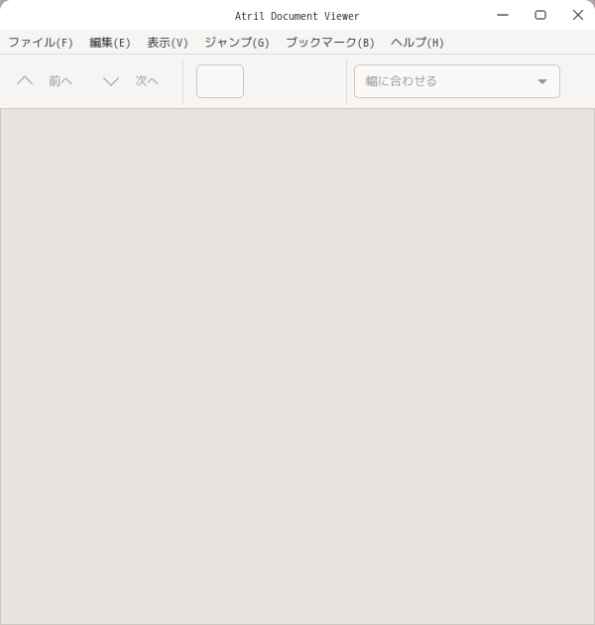
Task: Open the ファイル(F) menu
Action: click(x=41, y=43)
